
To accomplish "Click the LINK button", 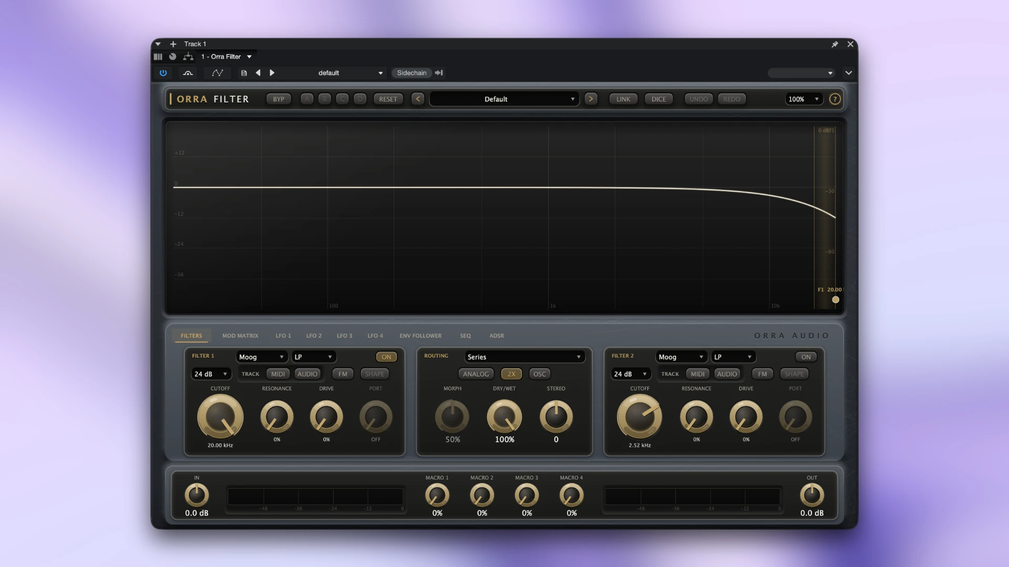I will point(623,99).
